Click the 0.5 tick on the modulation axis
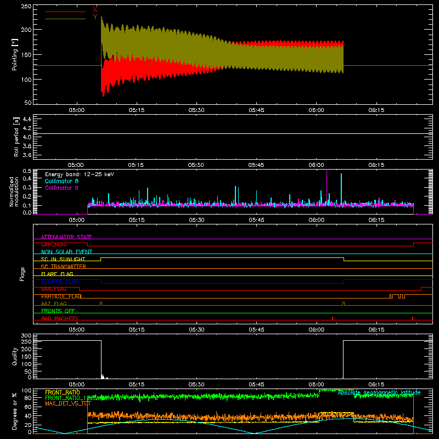 27,171
